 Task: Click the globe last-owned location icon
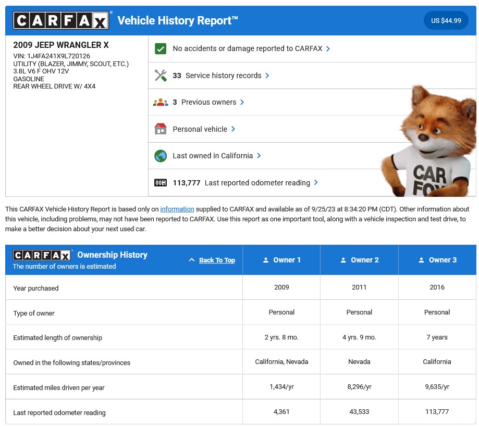[161, 156]
